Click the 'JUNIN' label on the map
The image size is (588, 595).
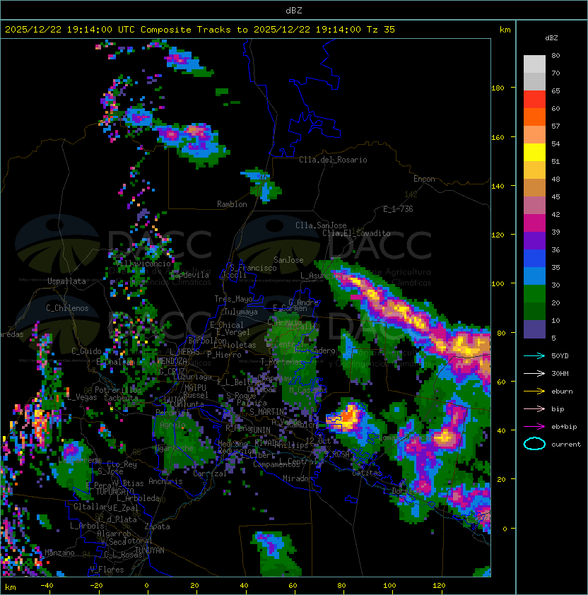259,430
